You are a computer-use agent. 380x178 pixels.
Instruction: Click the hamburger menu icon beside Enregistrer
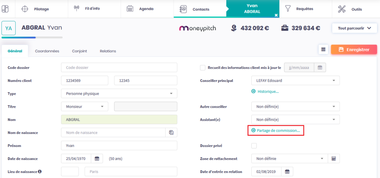(x=323, y=49)
